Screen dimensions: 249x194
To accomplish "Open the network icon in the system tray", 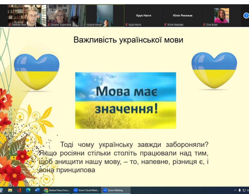I will [244, 190].
